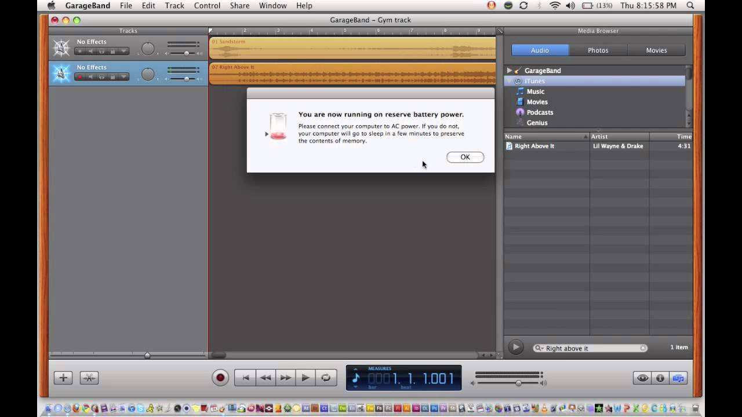Open the Share menu
The width and height of the screenshot is (742, 417).
pos(239,5)
